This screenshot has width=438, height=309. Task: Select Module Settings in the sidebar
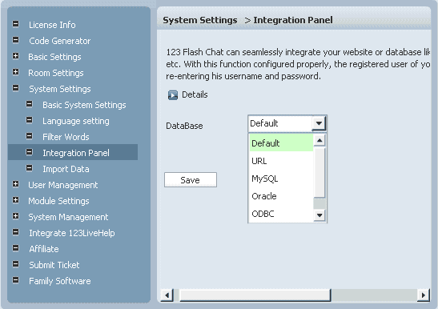[58, 201]
